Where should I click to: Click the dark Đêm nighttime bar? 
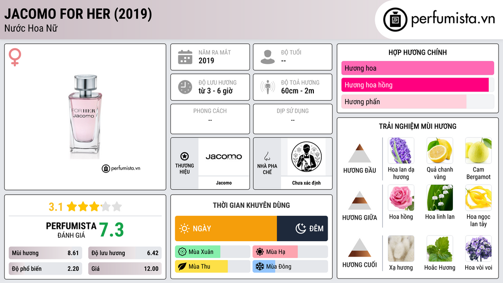tap(302, 228)
